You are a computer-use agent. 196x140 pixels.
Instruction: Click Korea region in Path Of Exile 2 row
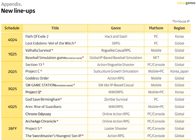(x=179, y=37)
